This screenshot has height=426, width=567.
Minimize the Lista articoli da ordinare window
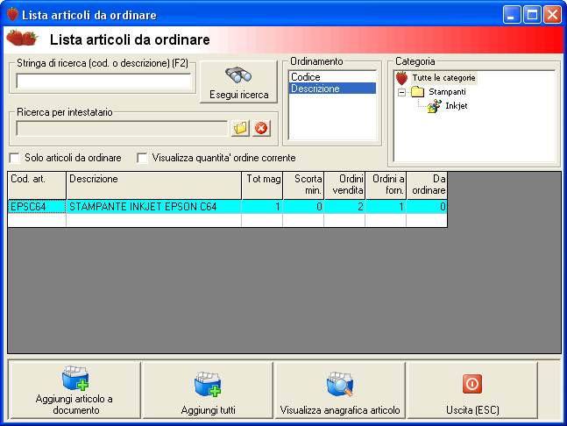point(512,15)
